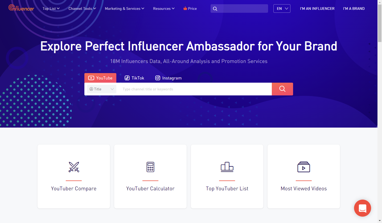Screen dimensions: 382x223
Task: Click the YouTube play icon in tab
Action: point(91,78)
